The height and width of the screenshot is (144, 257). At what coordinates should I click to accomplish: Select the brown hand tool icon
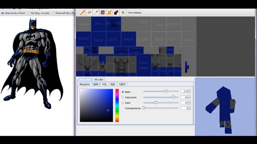(x=116, y=12)
